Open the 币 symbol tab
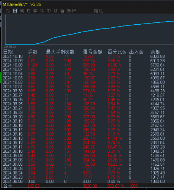 [x=49, y=11]
